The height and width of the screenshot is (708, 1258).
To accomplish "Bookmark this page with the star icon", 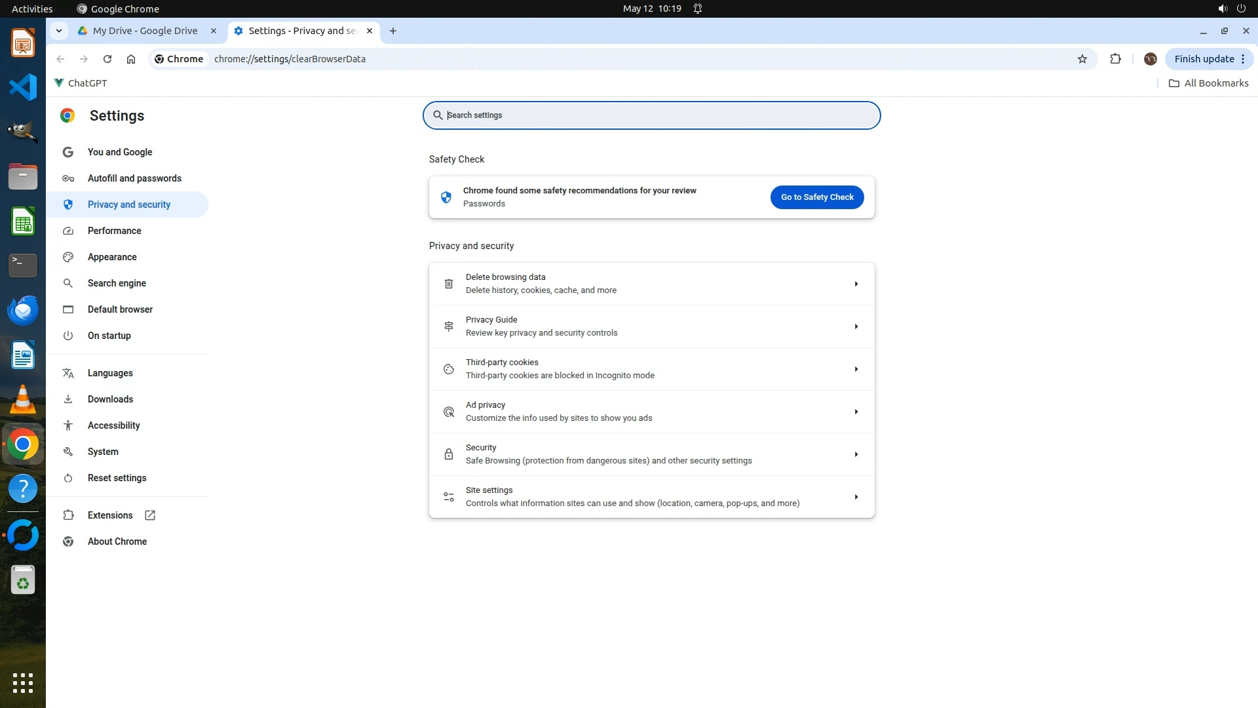I will (1082, 59).
